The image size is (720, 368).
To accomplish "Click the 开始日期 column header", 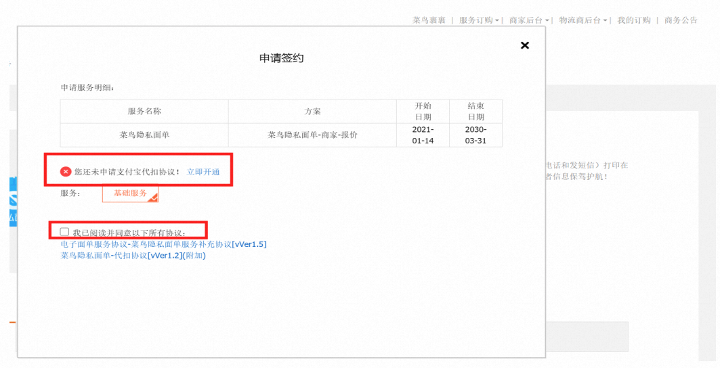I will tap(423, 112).
